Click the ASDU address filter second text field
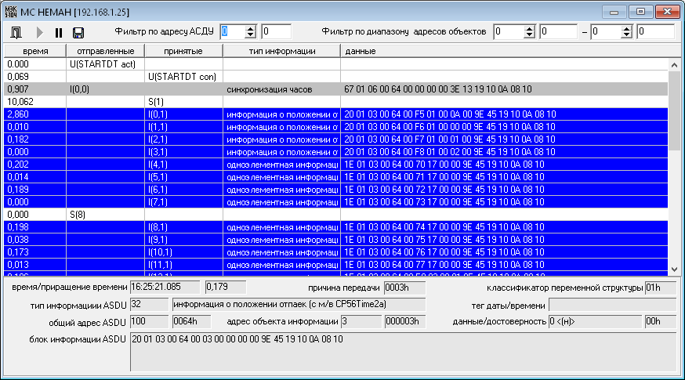The width and height of the screenshot is (685, 380). coord(276,31)
